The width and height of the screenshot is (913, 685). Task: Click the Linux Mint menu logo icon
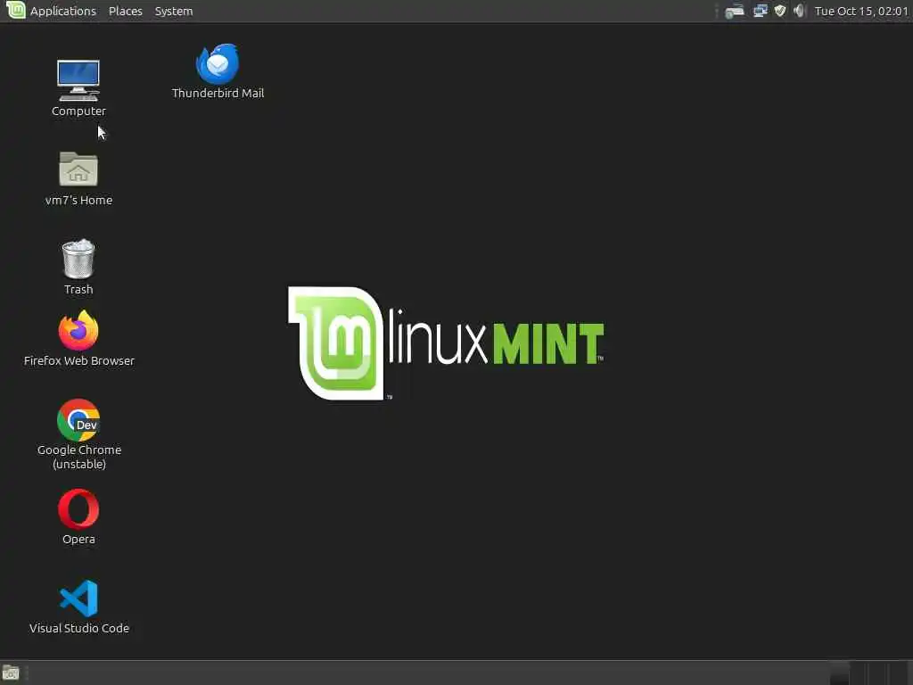point(15,10)
